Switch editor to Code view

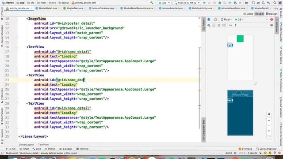click(x=248, y=14)
